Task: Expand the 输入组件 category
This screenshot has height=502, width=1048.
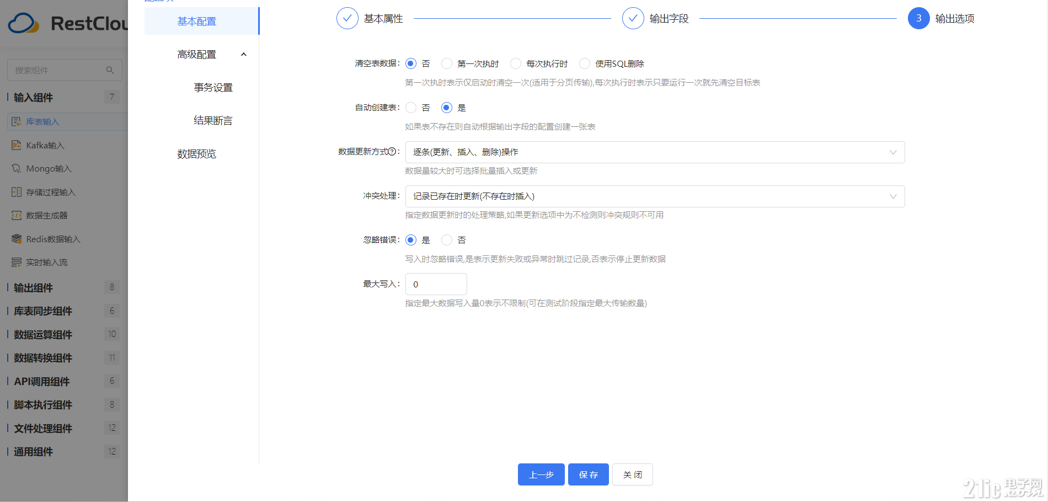Action: [x=33, y=98]
